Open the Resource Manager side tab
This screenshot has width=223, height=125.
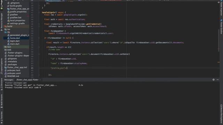pos(1,22)
